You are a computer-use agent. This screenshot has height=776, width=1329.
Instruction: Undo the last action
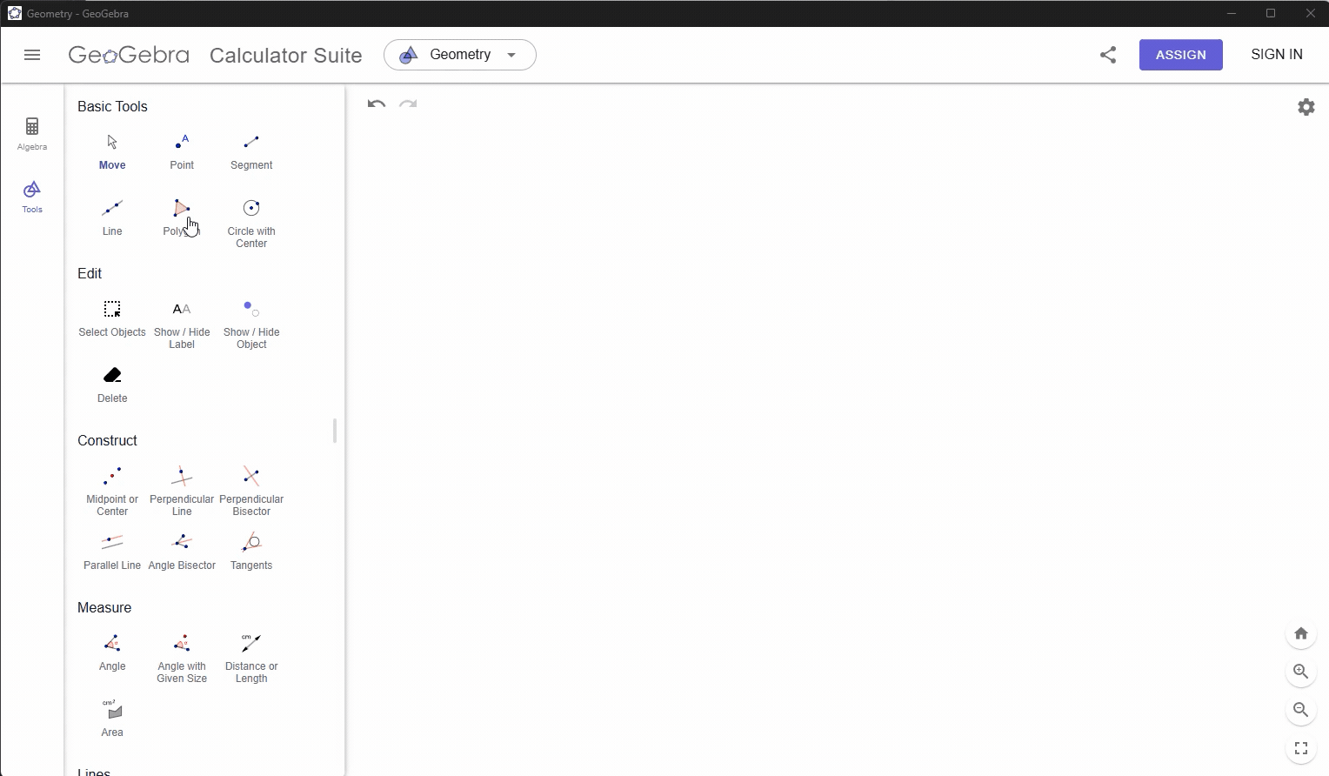377,104
